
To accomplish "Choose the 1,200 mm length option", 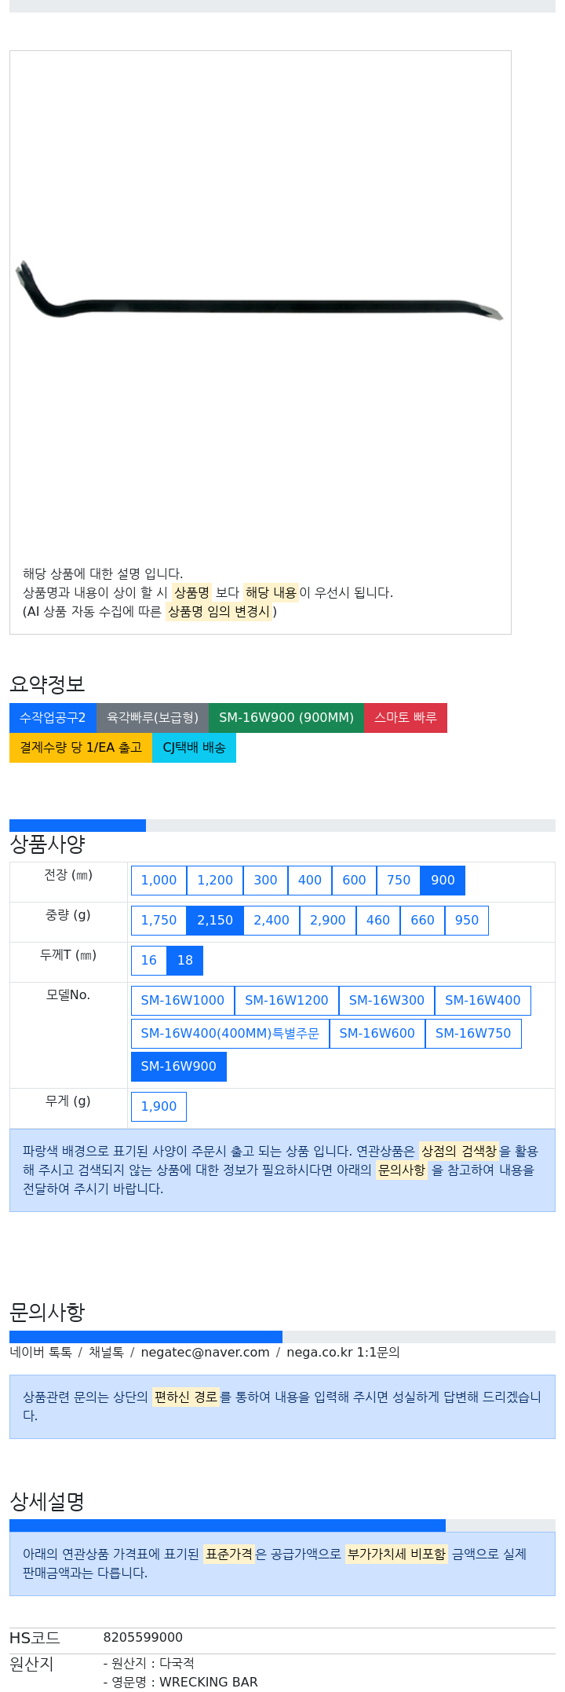I will tap(215, 880).
